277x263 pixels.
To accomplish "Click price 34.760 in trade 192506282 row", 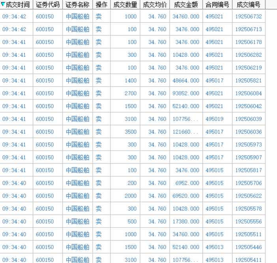I will [157, 55].
